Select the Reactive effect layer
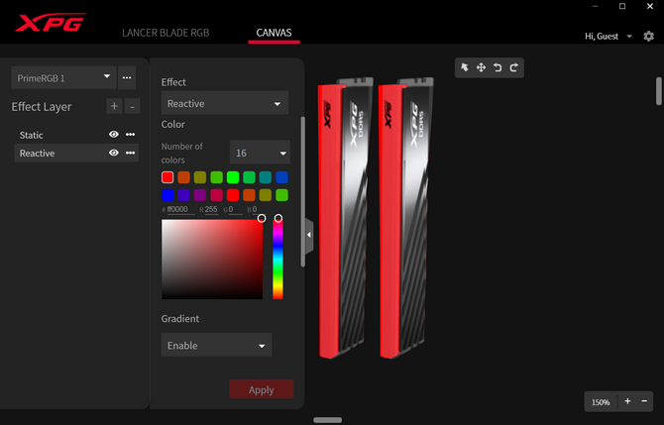 pos(76,153)
